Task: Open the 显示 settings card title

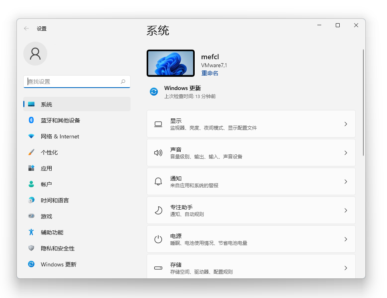Action: coord(176,121)
